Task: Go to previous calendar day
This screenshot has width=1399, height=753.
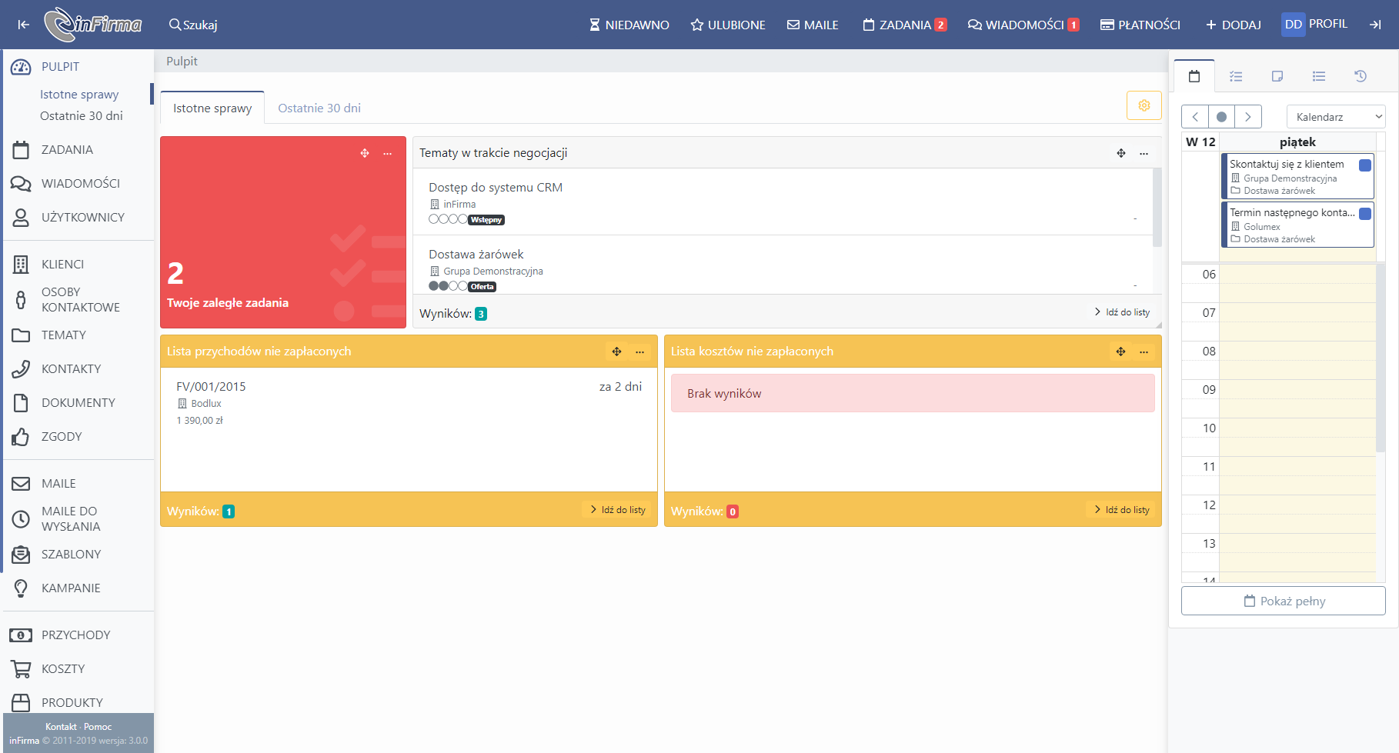Action: [1195, 117]
